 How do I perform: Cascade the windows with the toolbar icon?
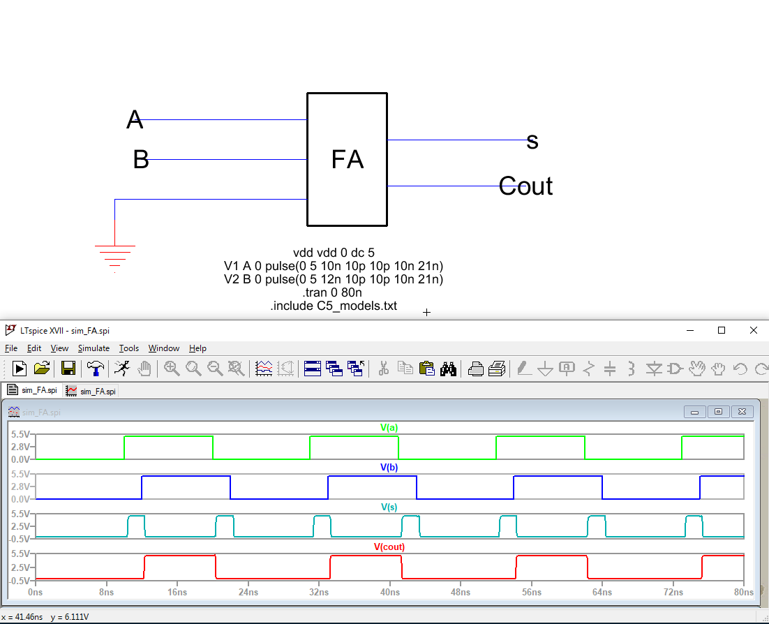(334, 369)
